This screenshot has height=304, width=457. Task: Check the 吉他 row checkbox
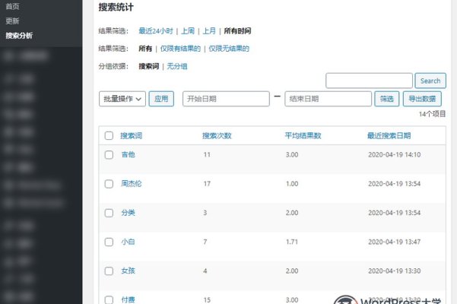[x=109, y=154]
